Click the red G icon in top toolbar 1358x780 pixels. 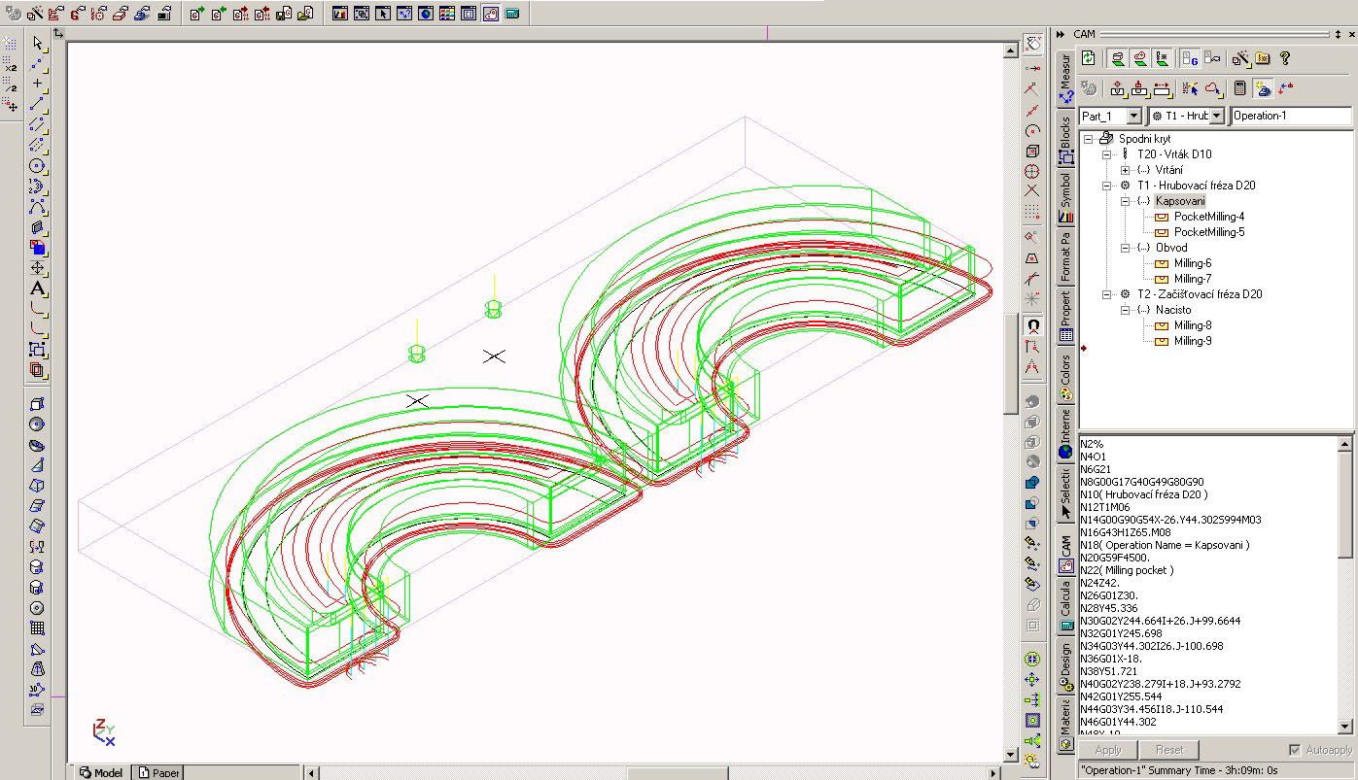click(79, 14)
